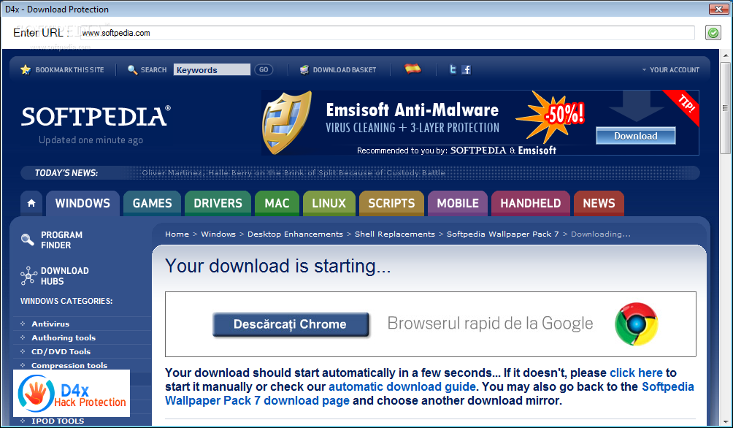733x428 pixels.
Task: Open the Authoring tools category
Action: click(64, 337)
